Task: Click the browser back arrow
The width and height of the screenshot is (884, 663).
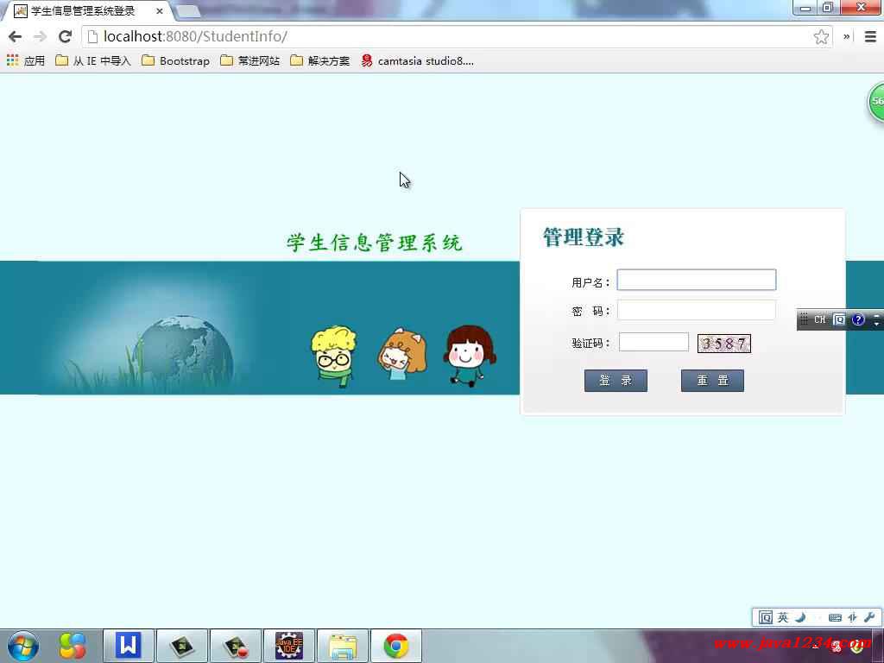Action: (x=15, y=36)
